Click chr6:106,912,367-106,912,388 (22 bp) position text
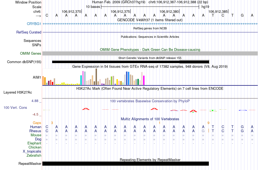 pyautogui.click(x=178, y=2)
